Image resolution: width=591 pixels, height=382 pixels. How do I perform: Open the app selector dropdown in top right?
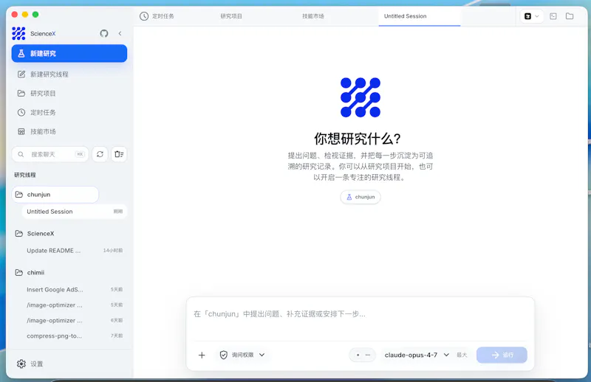click(532, 16)
